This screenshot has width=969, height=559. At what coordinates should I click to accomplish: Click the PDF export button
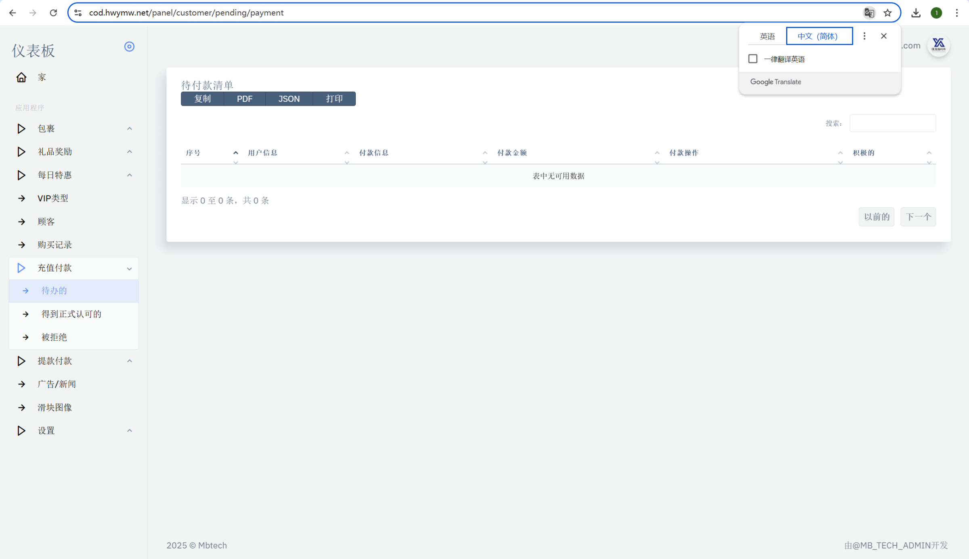point(245,99)
